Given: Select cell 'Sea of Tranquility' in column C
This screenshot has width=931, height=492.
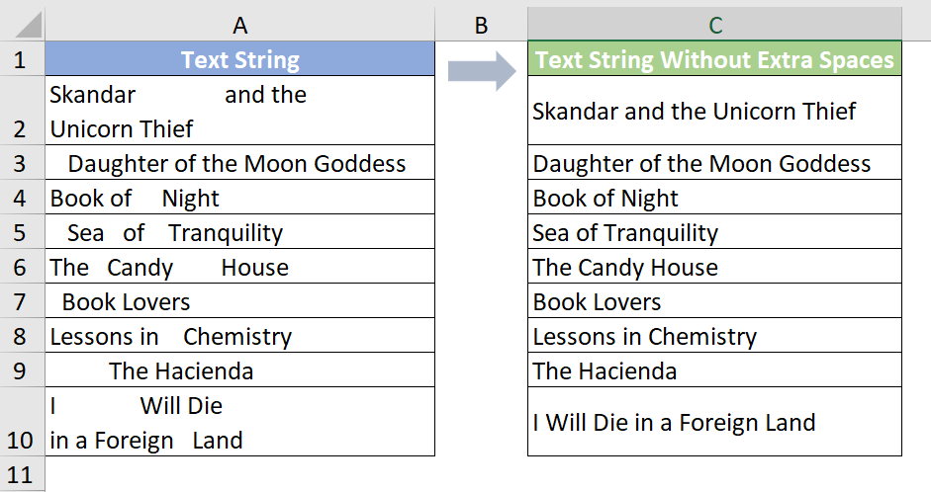Looking at the screenshot, I should point(715,232).
